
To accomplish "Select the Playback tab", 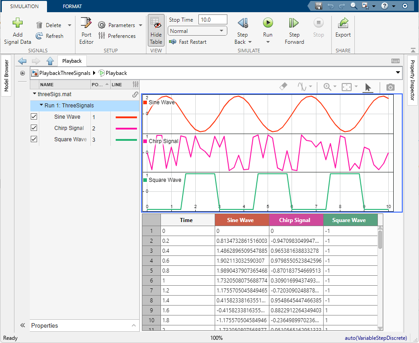I will 72,60.
